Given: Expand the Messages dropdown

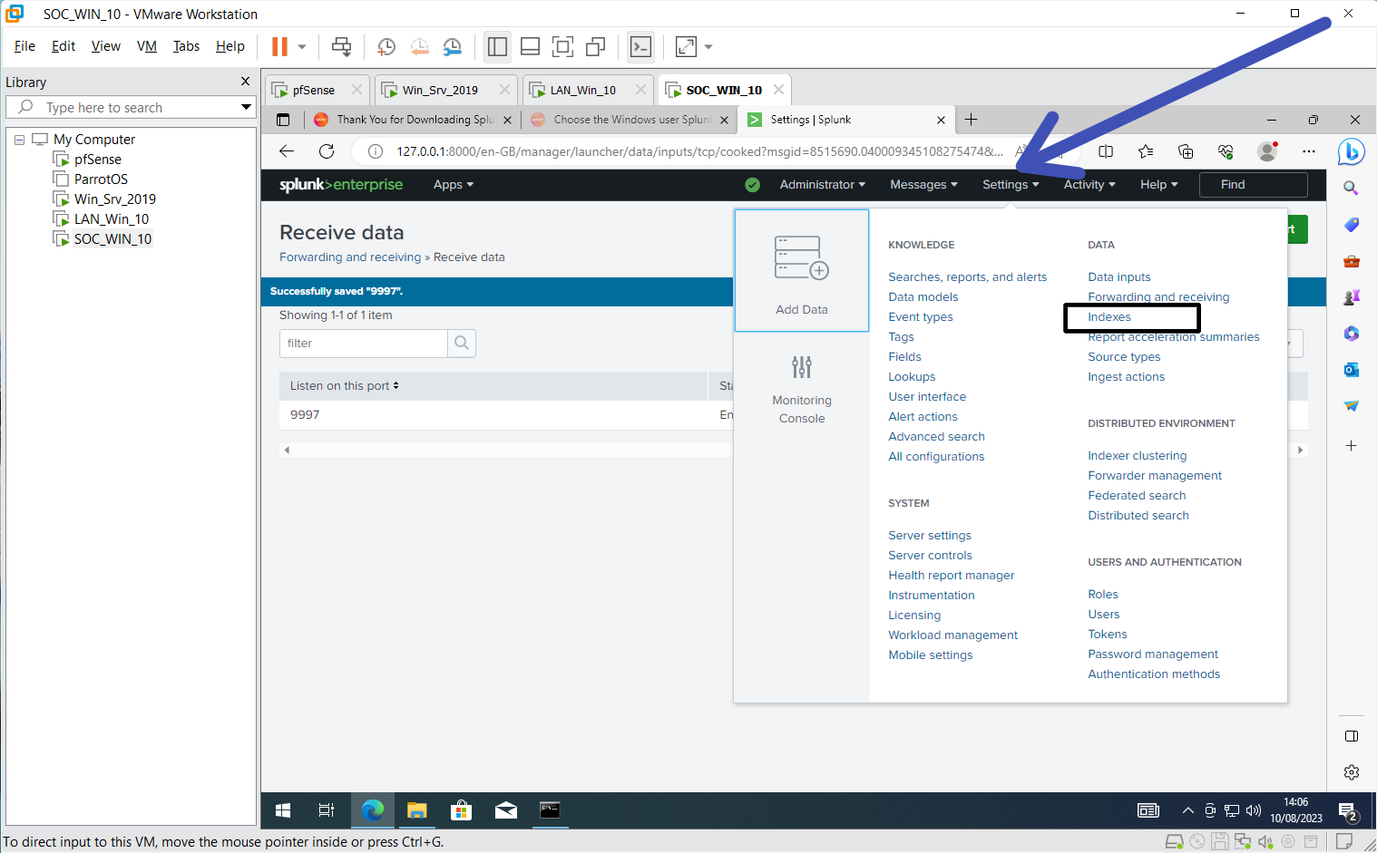Looking at the screenshot, I should (923, 185).
